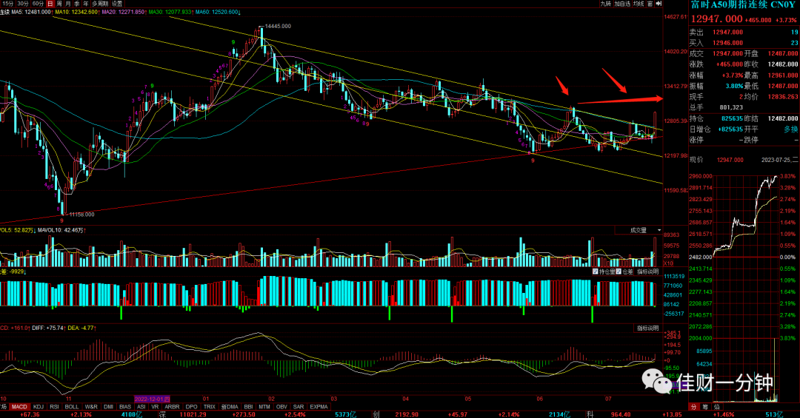Image resolution: width=800 pixels, height=418 pixels.
Task: Click the 总手 801,323 value
Action: [x=731, y=107]
